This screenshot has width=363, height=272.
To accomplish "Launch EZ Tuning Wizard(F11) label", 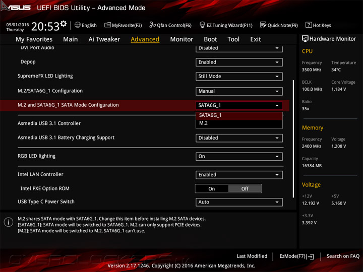I will [229, 25].
